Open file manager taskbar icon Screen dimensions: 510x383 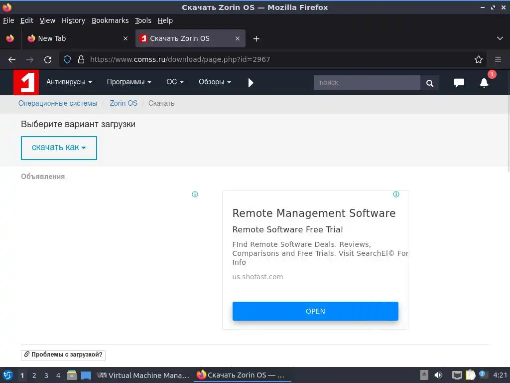(72, 375)
